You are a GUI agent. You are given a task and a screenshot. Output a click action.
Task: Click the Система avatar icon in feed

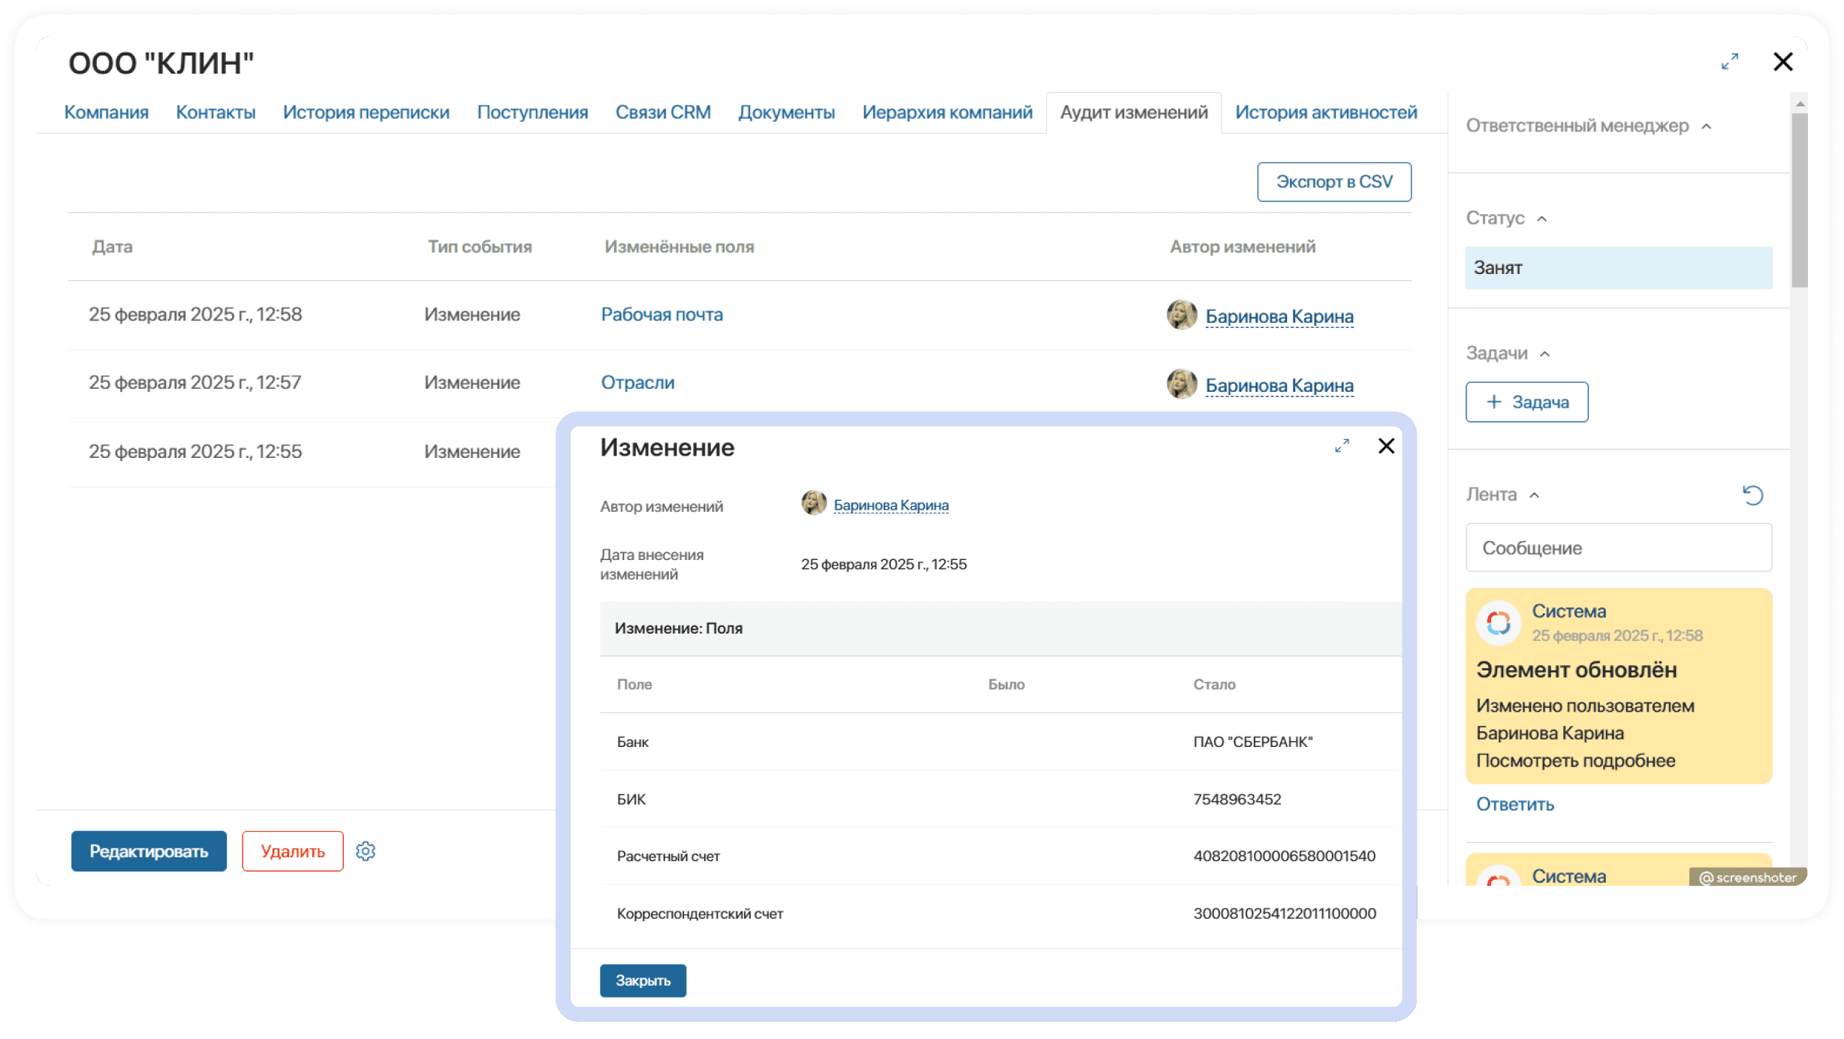1499,622
